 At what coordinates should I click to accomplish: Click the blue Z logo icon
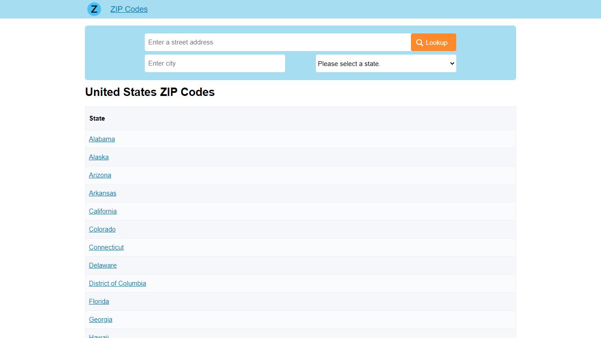pos(94,9)
